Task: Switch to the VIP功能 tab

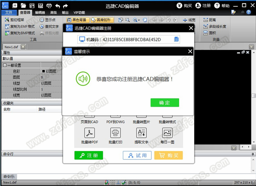Action: click(79, 12)
